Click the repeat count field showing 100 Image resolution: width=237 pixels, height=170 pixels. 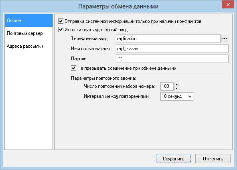[167, 87]
